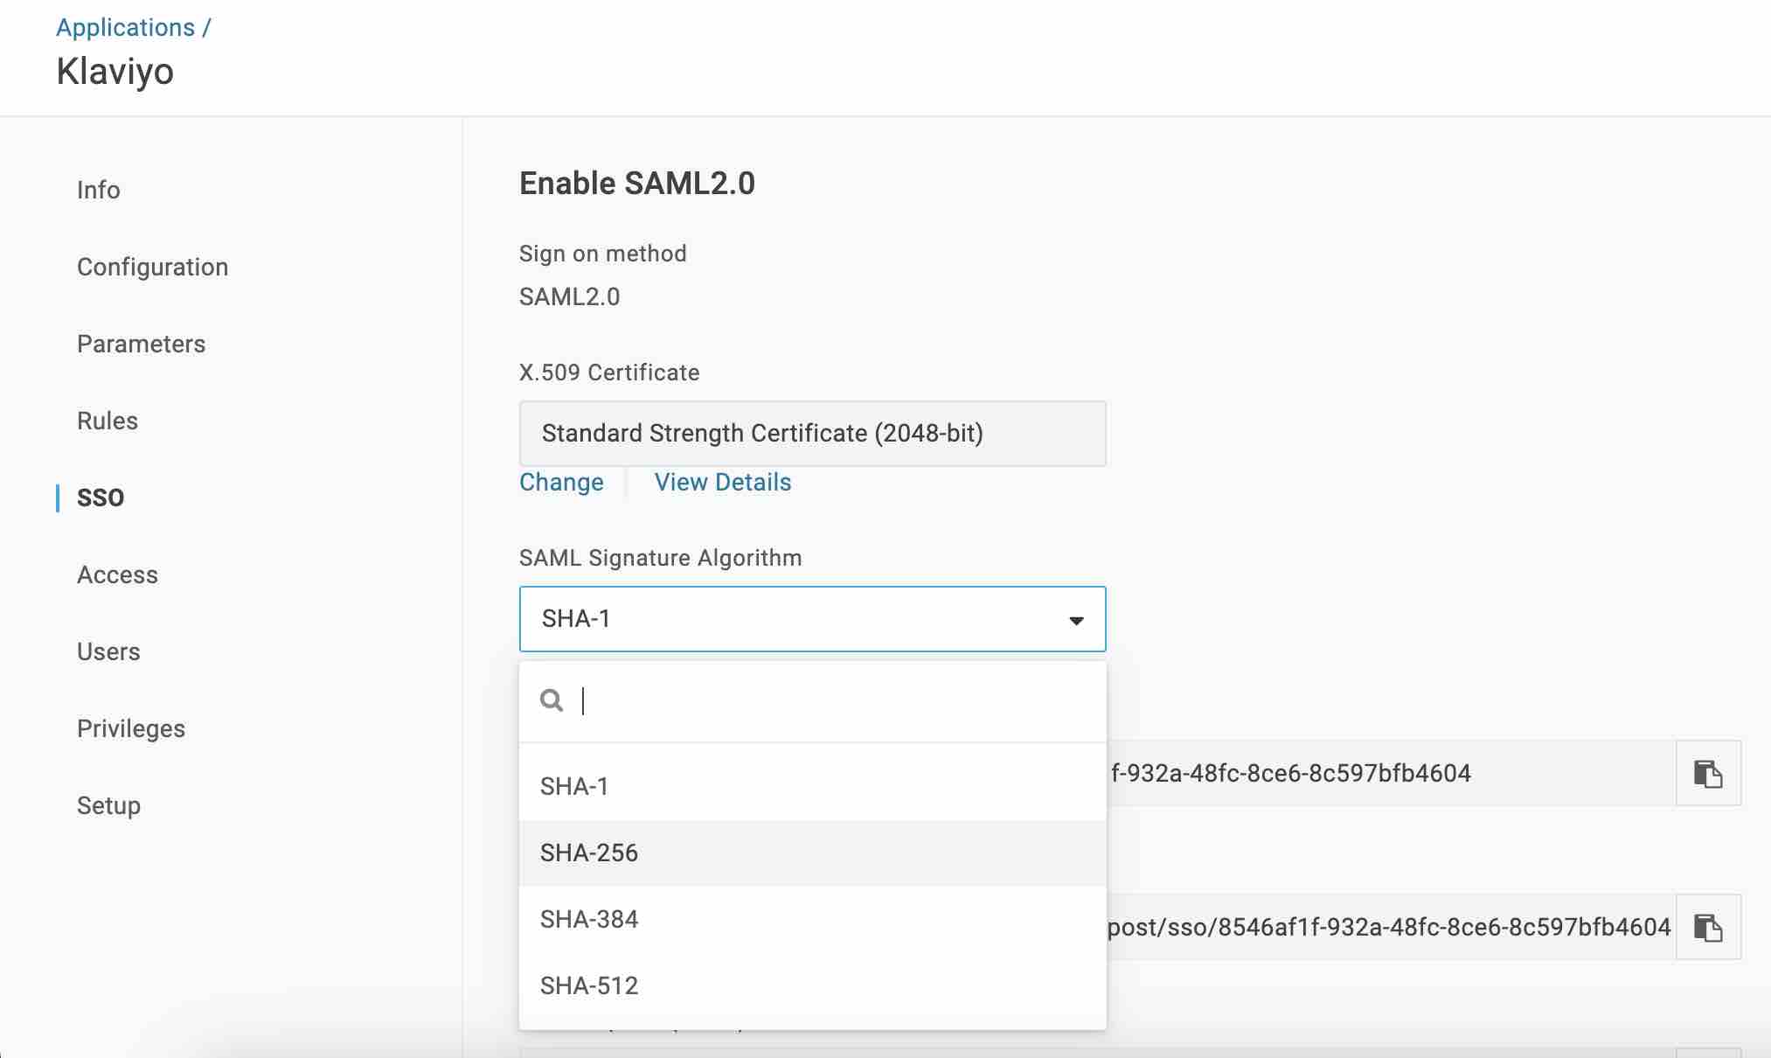Click the Change link for the certificate
The height and width of the screenshot is (1058, 1771).
click(x=561, y=483)
